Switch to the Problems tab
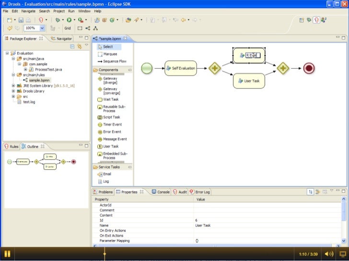Screen dimensions: 349x261 (103, 192)
